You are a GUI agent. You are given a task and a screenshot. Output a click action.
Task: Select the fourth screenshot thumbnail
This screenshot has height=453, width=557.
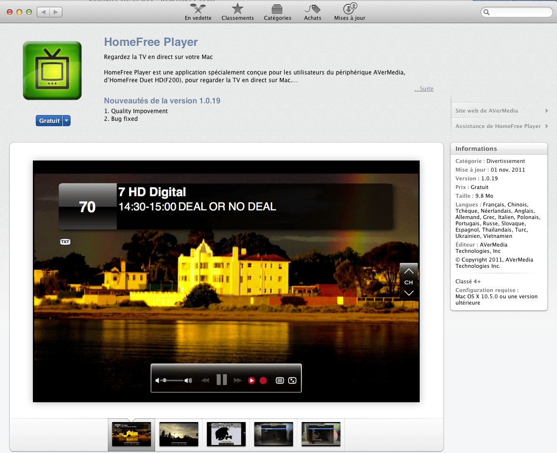coord(274,434)
